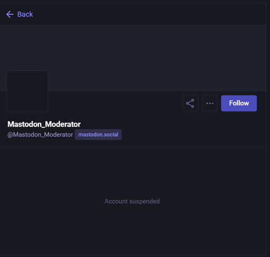The height and width of the screenshot is (257, 270).
Task: Click the Account suspended message
Action: tap(132, 202)
